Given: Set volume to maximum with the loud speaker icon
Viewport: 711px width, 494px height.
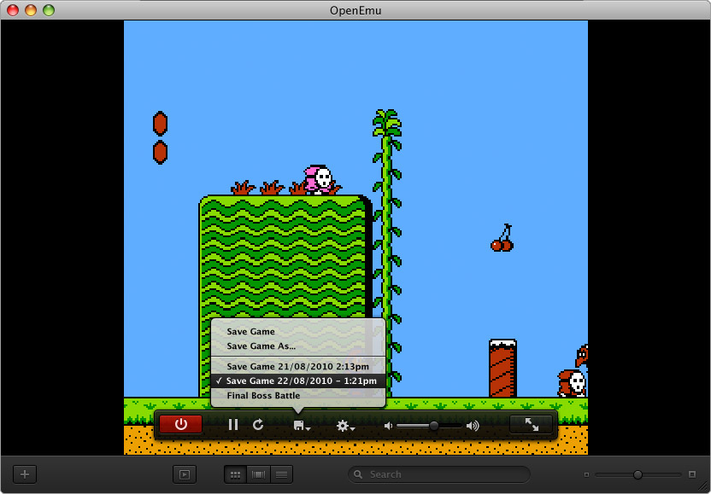Looking at the screenshot, I should point(473,426).
